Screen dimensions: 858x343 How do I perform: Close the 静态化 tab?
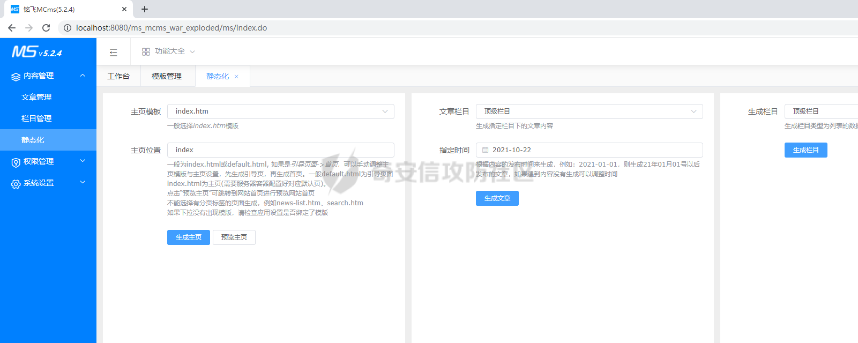(236, 77)
